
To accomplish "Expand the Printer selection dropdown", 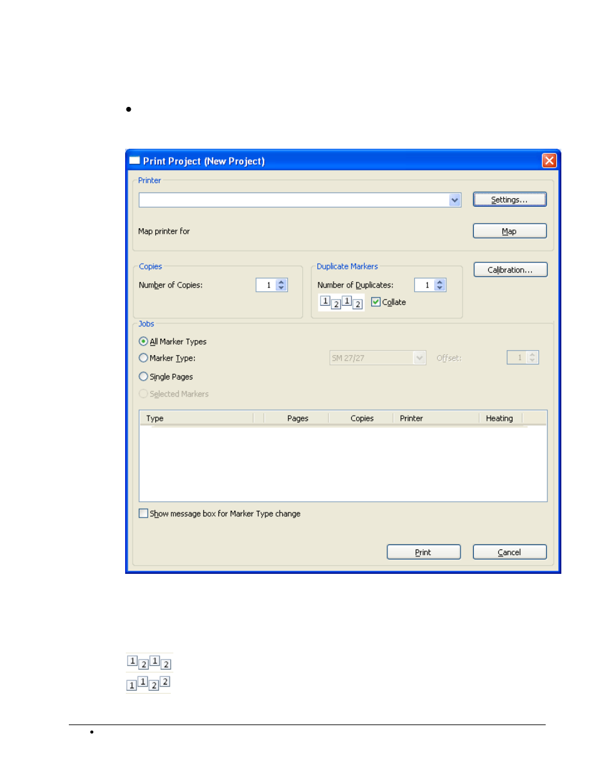I will [455, 200].
